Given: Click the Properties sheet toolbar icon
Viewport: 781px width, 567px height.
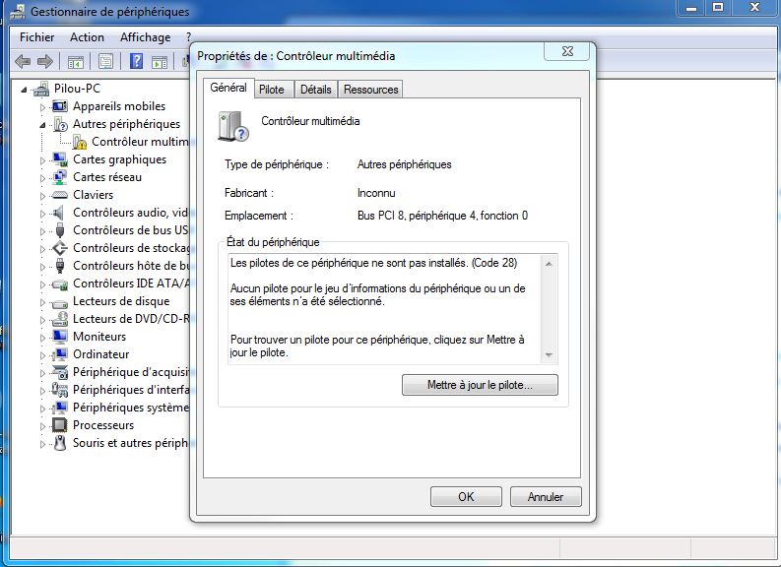Looking at the screenshot, I should coord(105,62).
